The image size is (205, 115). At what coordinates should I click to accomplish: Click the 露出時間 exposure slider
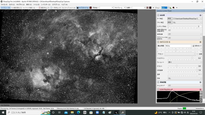179,50
